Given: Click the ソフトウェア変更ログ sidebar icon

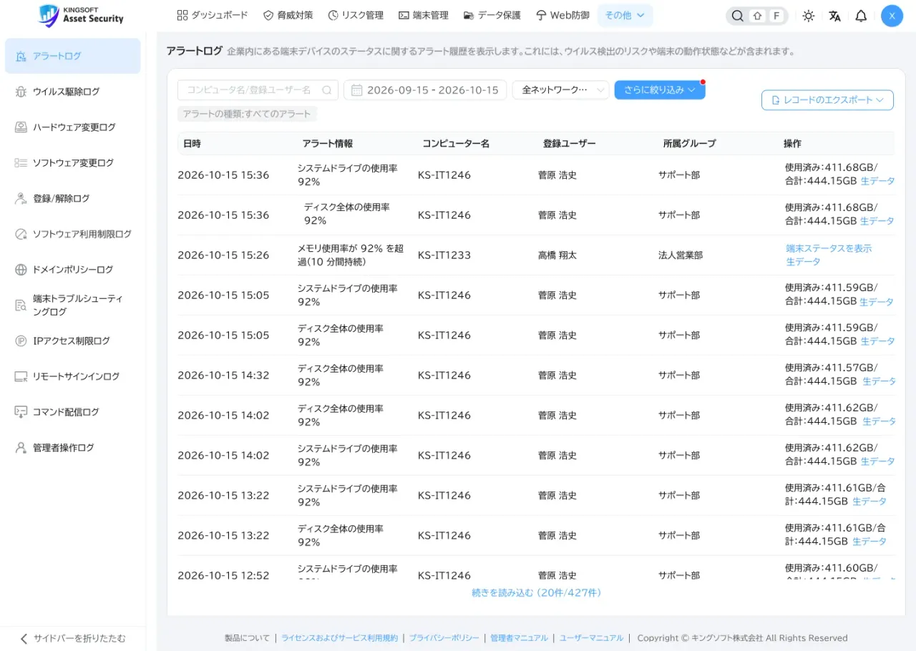Looking at the screenshot, I should [21, 163].
